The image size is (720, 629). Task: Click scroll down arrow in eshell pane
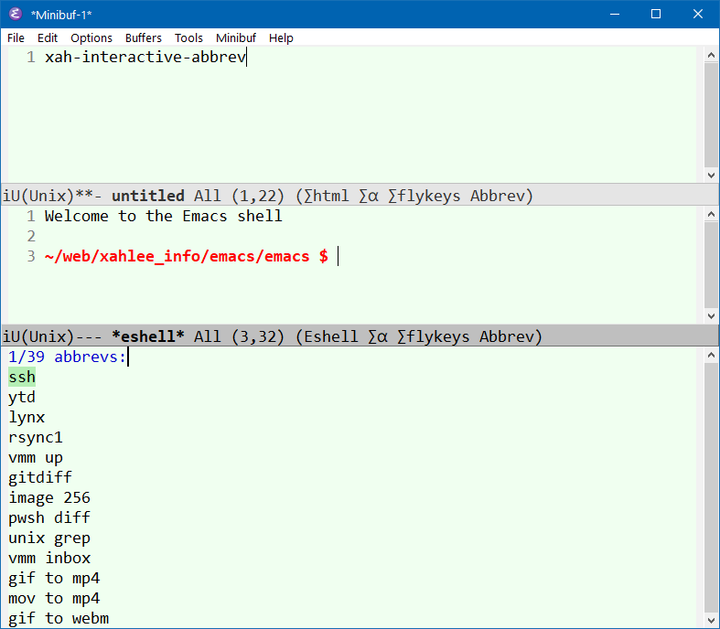(711, 315)
